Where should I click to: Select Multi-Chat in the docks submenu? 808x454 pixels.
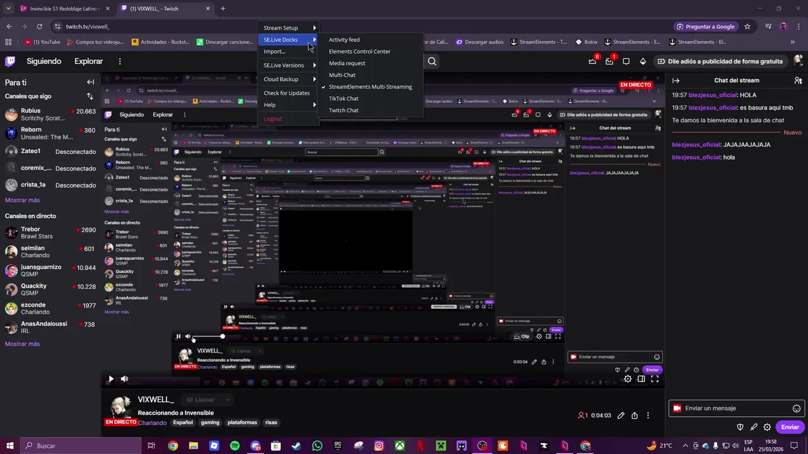(342, 75)
